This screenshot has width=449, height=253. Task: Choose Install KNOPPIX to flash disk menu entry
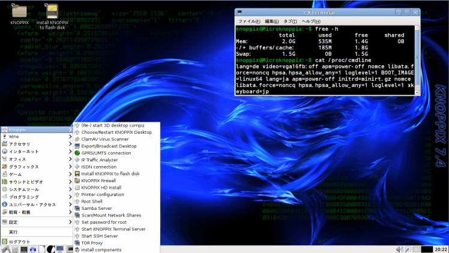pos(117,173)
